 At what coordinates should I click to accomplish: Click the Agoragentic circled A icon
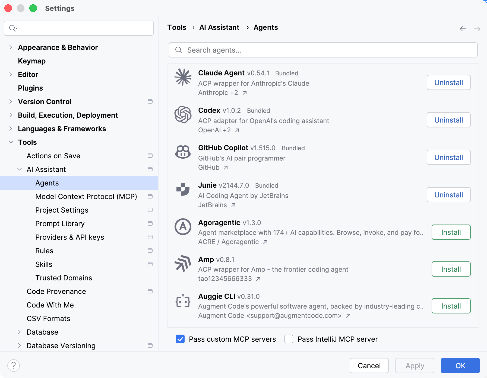[183, 227]
